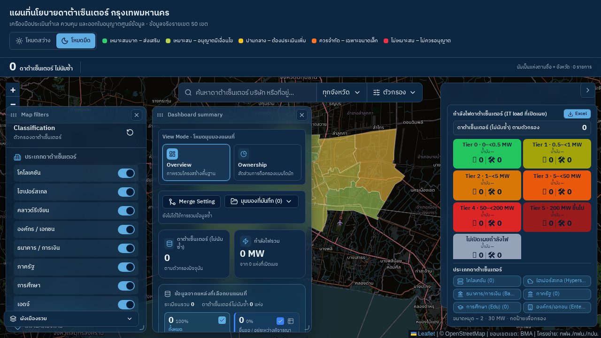Open Merge Setting
The image size is (601, 338).
[x=192, y=201]
